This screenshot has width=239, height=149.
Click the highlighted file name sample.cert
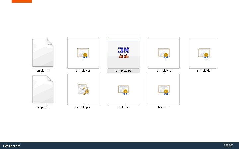tap(123, 71)
